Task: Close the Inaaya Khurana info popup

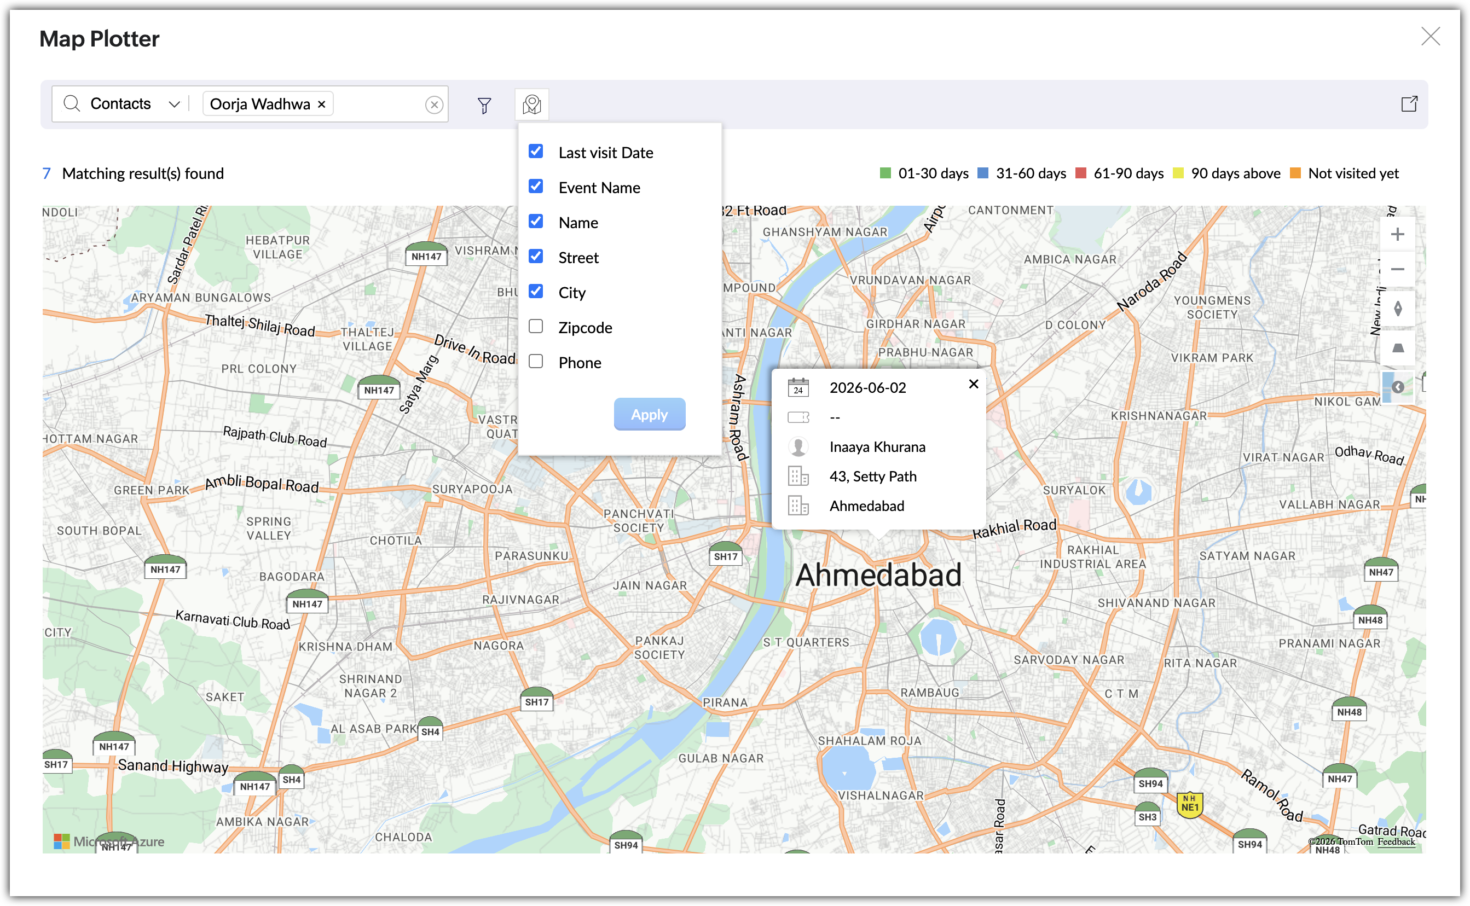Action: 973,384
